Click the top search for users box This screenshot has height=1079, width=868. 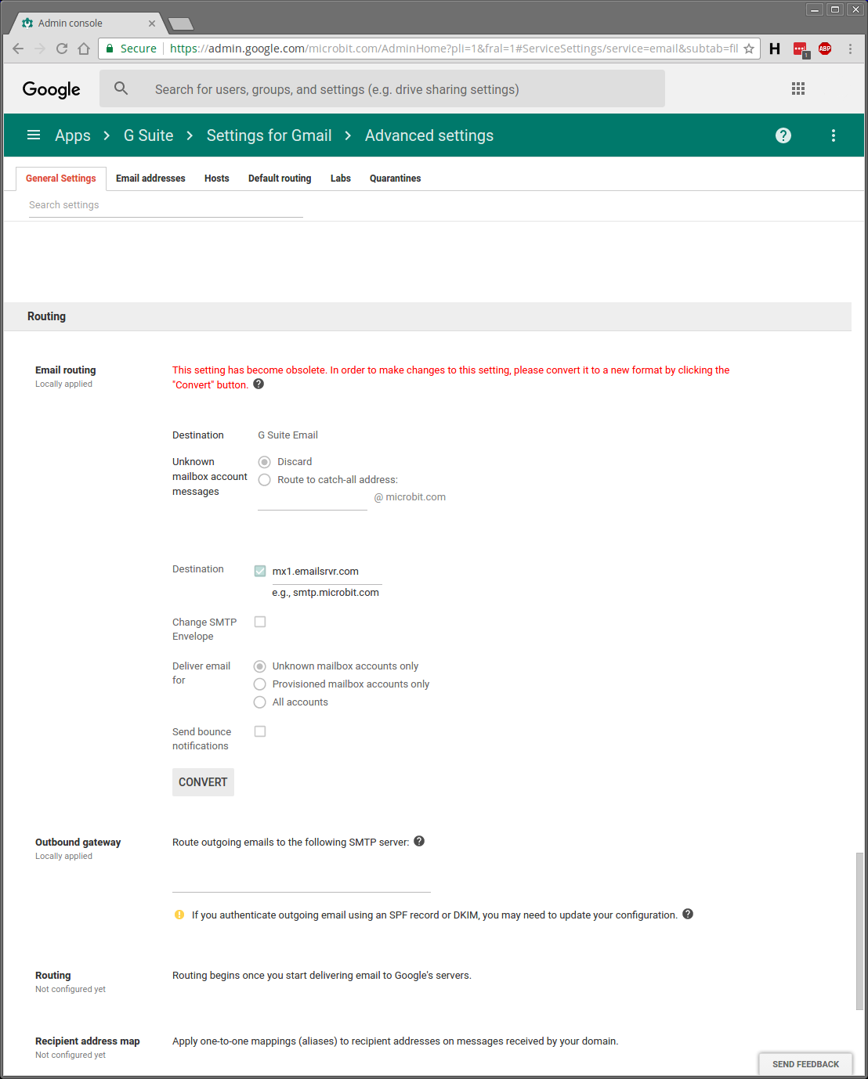[x=382, y=89]
